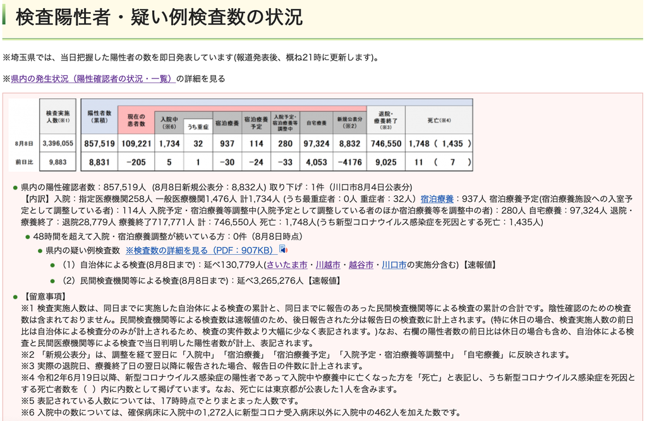Click the line (2) 民間検査機関等による検査
The height and width of the screenshot is (421, 647).
(x=202, y=281)
